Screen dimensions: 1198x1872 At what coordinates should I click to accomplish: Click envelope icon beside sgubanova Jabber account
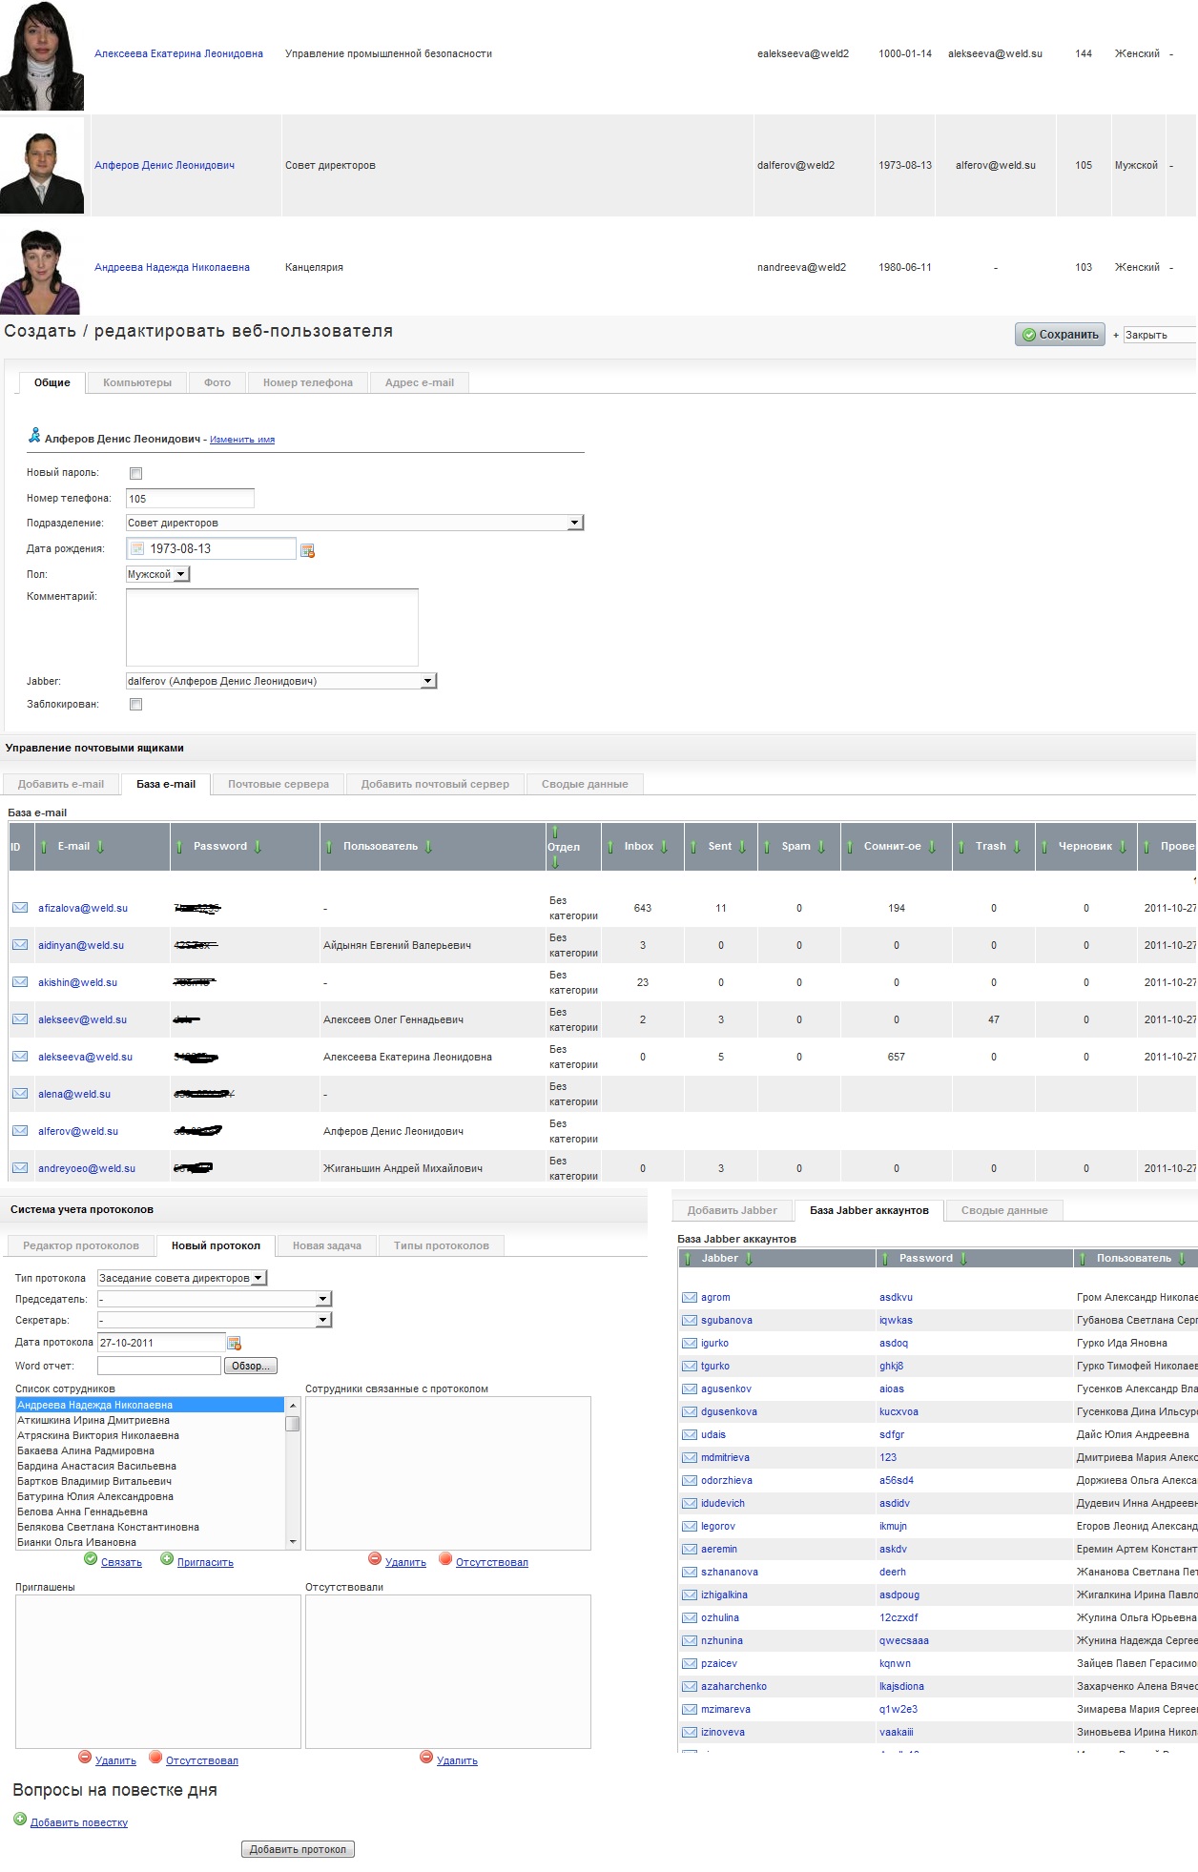point(690,1320)
